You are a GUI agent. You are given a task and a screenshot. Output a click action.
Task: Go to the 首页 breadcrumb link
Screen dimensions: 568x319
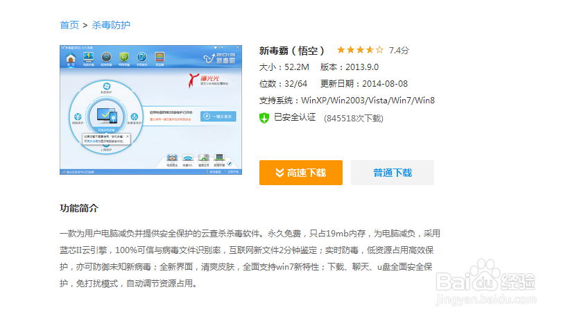coord(69,25)
